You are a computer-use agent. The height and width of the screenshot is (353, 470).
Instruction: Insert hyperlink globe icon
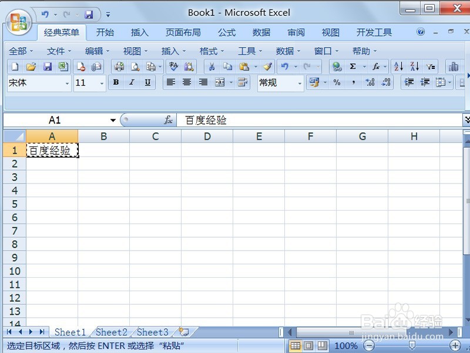[x=337, y=66]
